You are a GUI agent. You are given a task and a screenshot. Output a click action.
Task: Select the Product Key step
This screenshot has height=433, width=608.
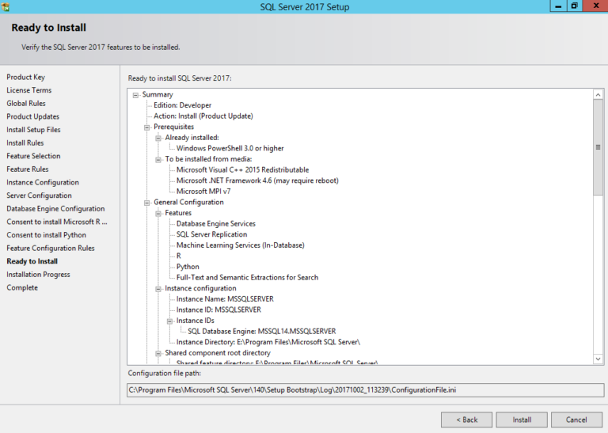[25, 77]
